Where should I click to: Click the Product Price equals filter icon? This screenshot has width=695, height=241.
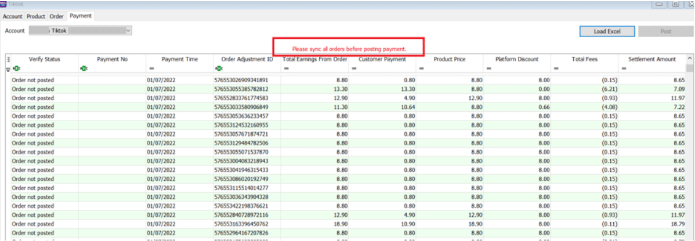[x=421, y=68]
